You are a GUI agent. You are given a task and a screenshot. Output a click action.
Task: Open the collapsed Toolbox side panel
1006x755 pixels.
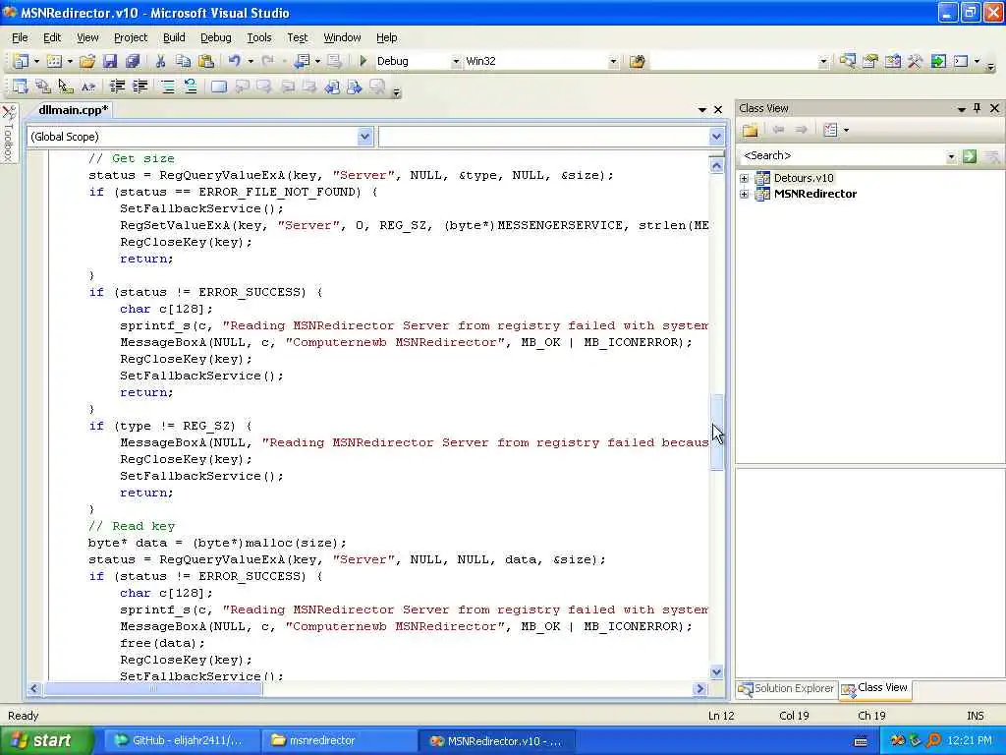[x=8, y=133]
